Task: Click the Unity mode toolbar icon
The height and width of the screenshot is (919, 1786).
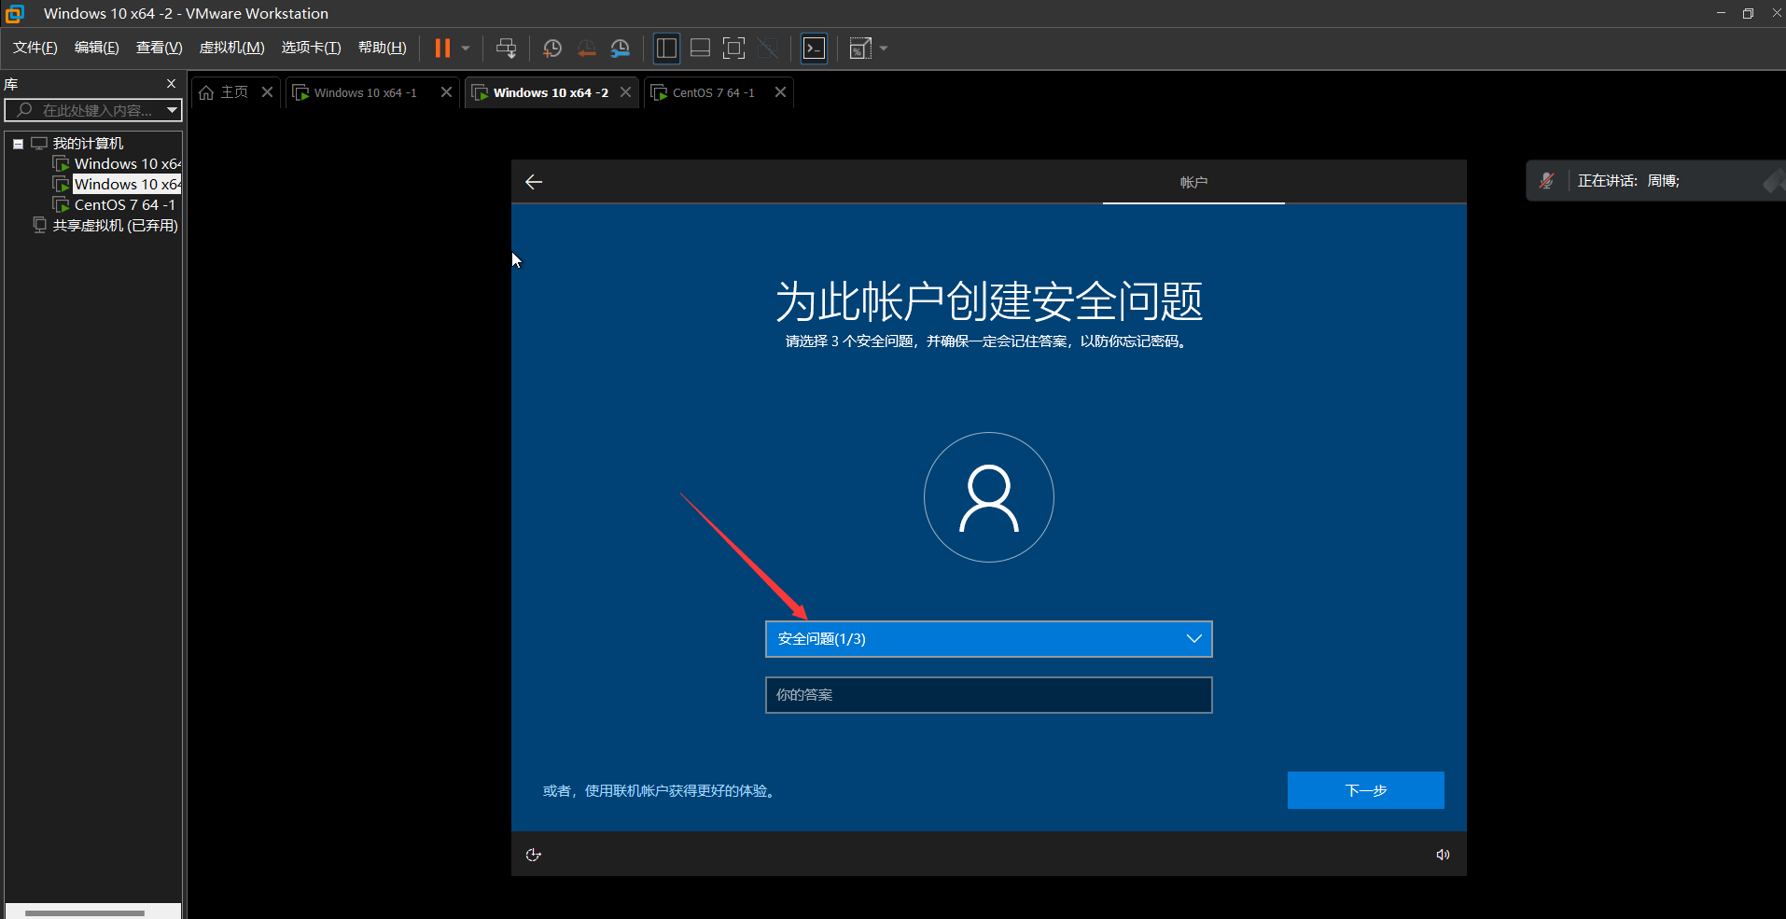Action: [768, 48]
